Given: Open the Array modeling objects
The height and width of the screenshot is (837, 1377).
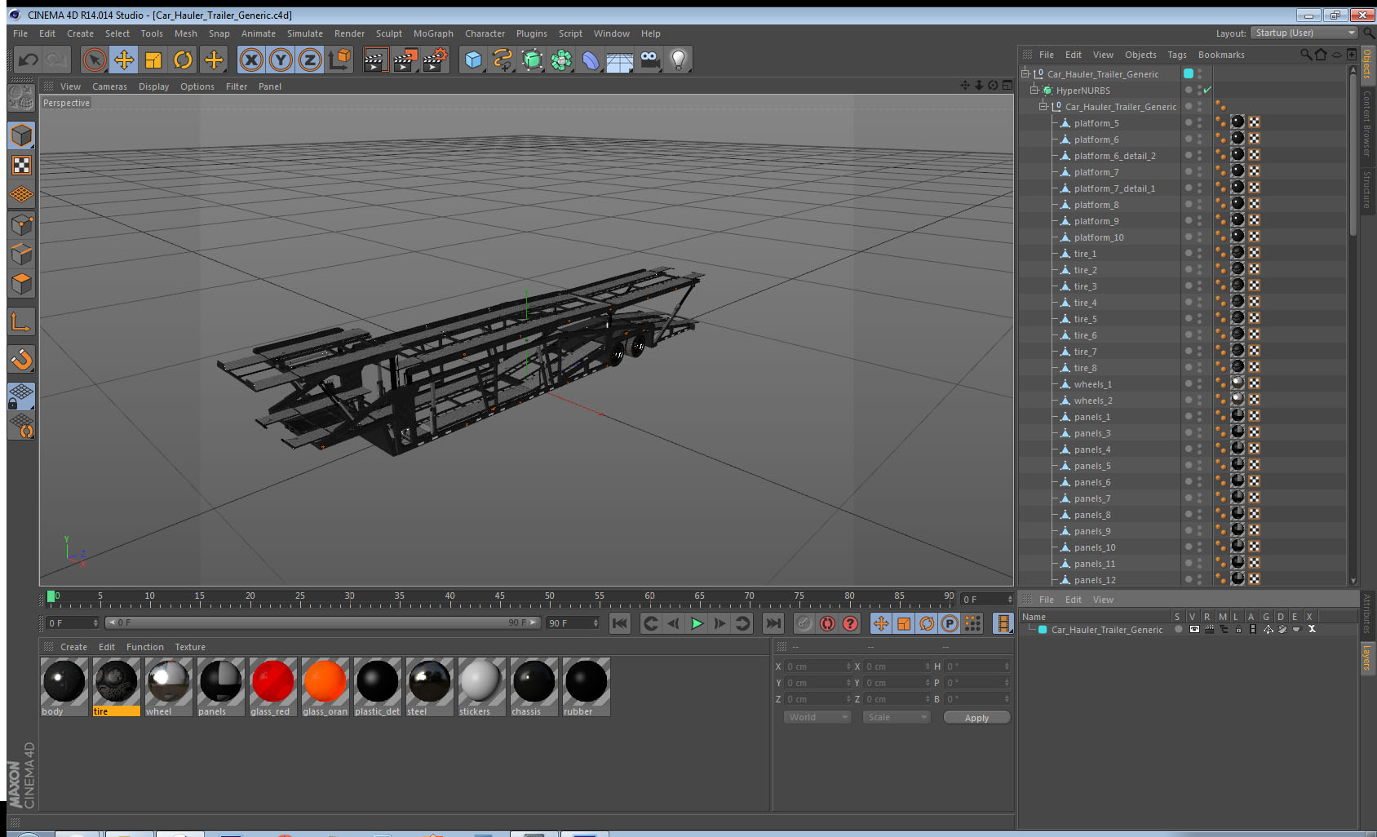Looking at the screenshot, I should pyautogui.click(x=561, y=60).
